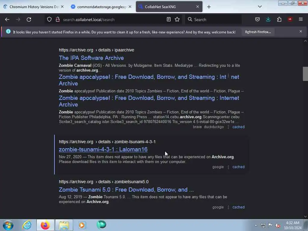
Task: Expand the list all tabs dropdown
Action: (260, 7)
